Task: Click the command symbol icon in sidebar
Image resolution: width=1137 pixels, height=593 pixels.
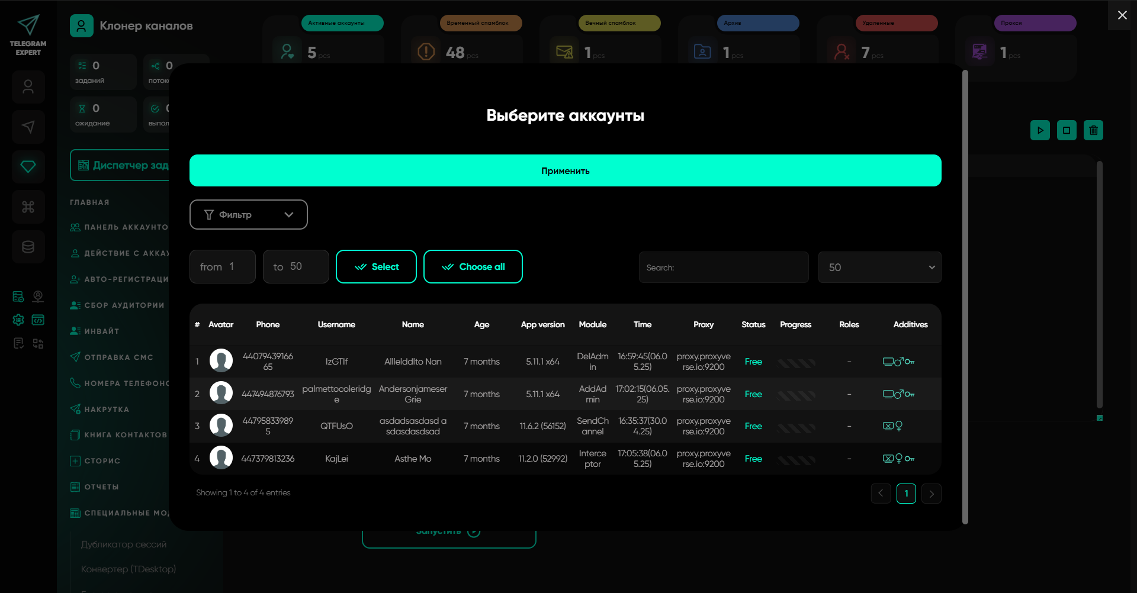Action: point(28,207)
